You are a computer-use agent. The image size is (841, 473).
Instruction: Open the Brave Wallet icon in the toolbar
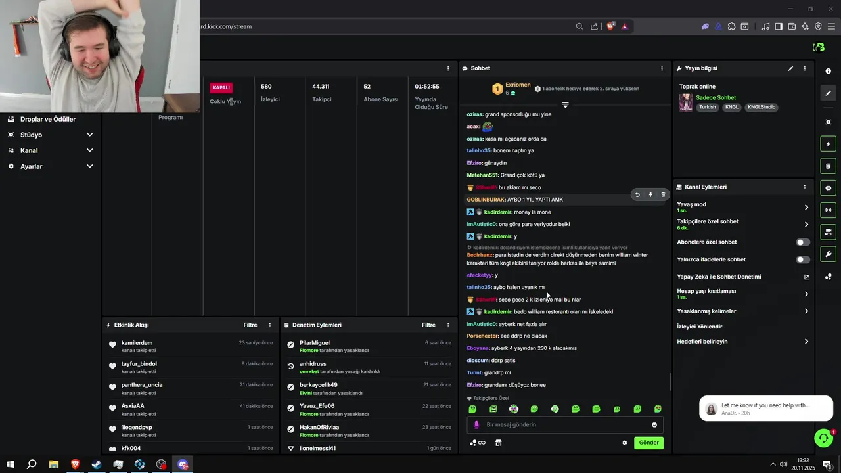coord(792,26)
